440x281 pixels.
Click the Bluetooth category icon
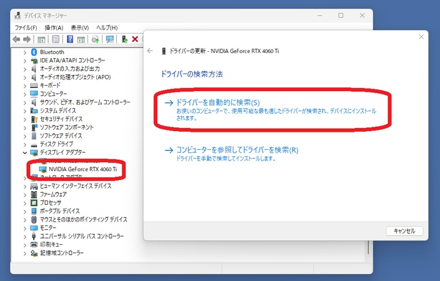pyautogui.click(x=34, y=52)
